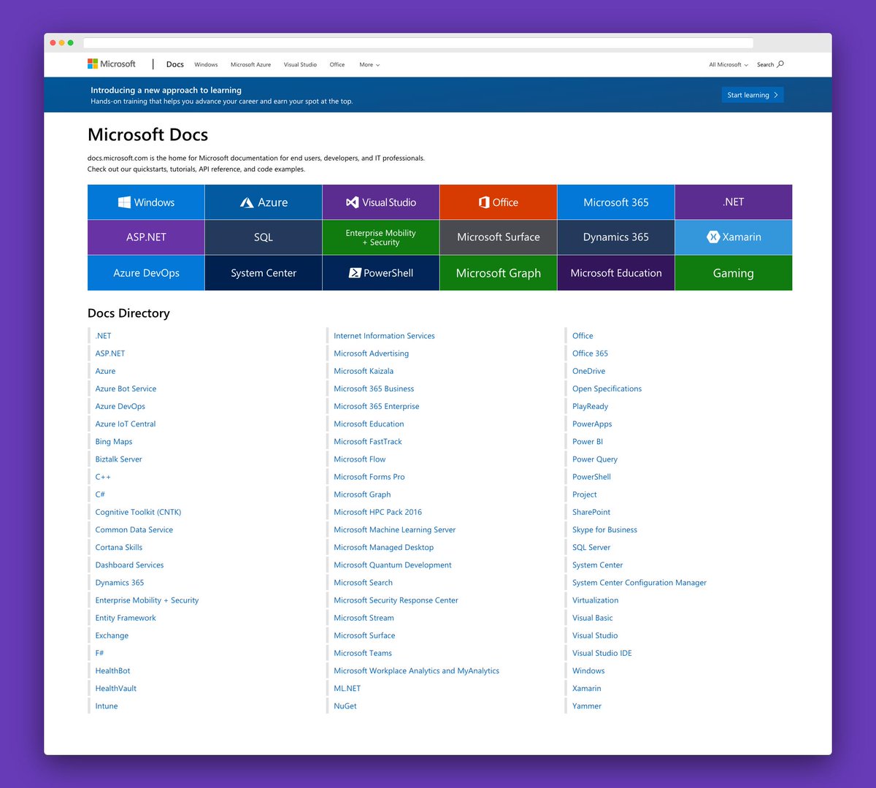
Task: Open the HealthBot link
Action: click(112, 670)
